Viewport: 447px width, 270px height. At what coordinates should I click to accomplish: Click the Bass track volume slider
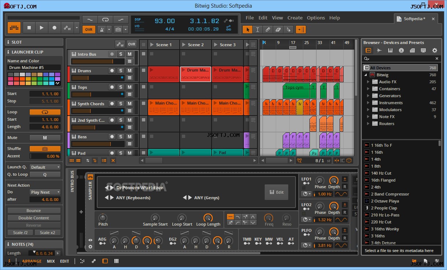98,144
